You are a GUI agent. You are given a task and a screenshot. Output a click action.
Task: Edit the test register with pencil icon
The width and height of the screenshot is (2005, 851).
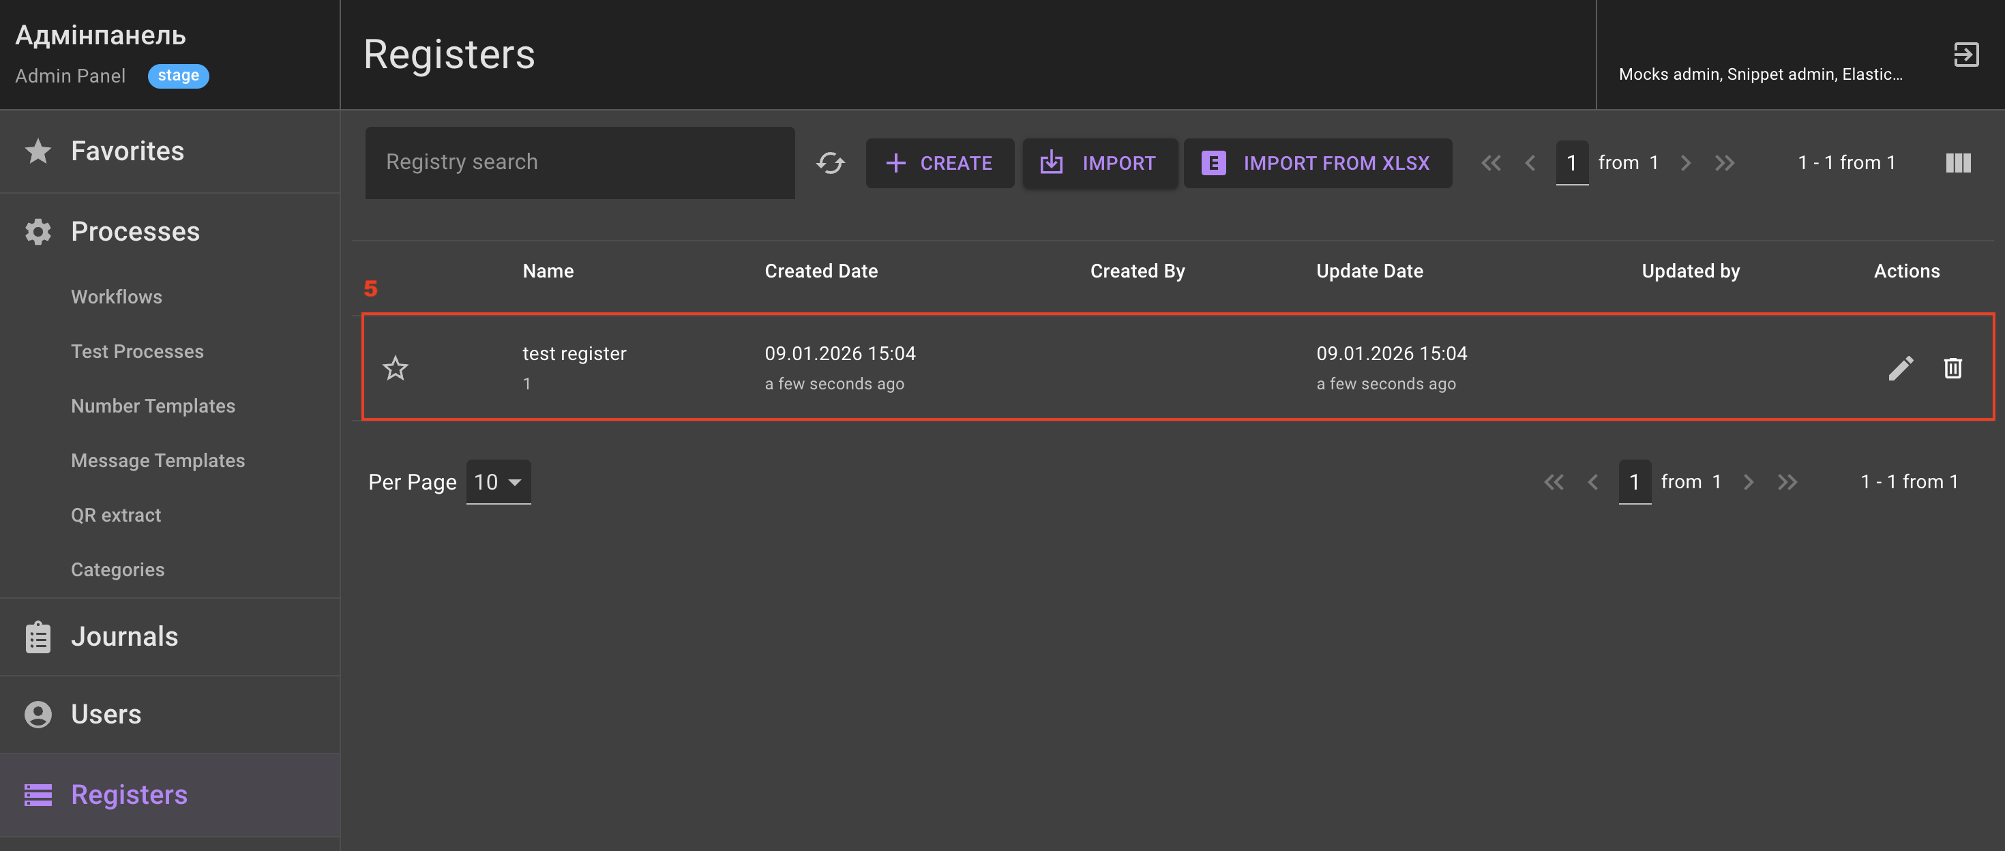click(1901, 368)
